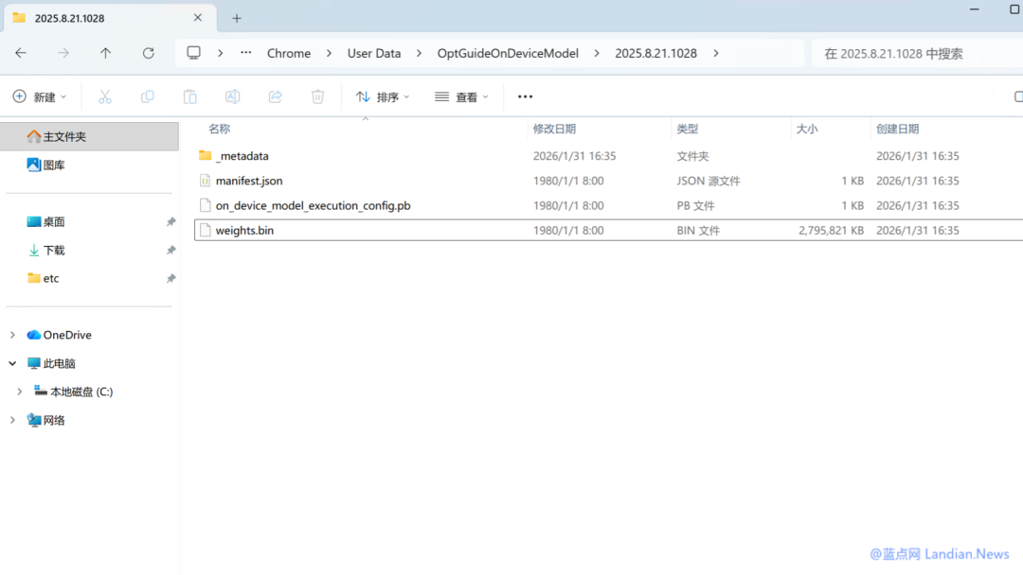The width and height of the screenshot is (1023, 575).
Task: Rename weights.bin using the rename icon
Action: (x=232, y=96)
